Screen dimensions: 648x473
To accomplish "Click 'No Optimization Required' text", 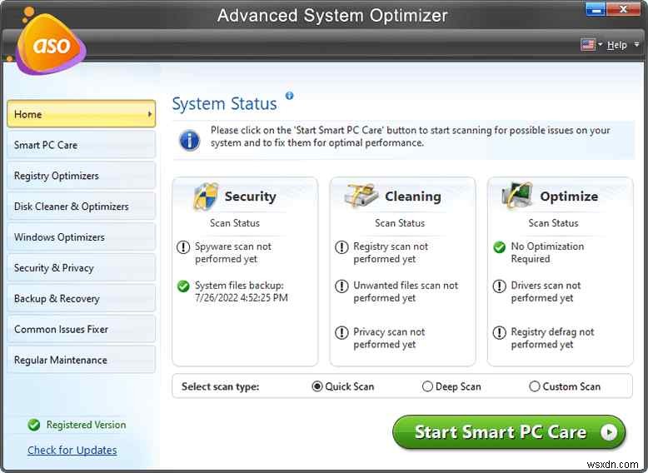I will (x=547, y=252).
